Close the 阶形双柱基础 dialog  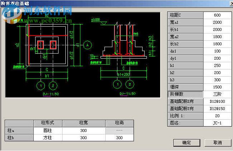point(231,3)
